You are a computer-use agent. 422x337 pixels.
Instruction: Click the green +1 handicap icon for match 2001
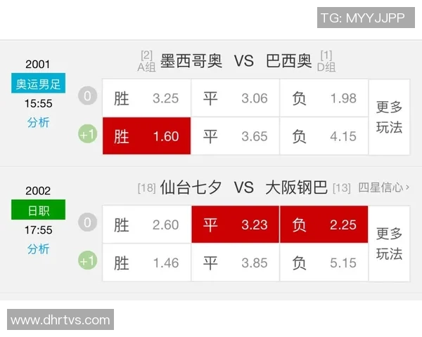(88, 135)
